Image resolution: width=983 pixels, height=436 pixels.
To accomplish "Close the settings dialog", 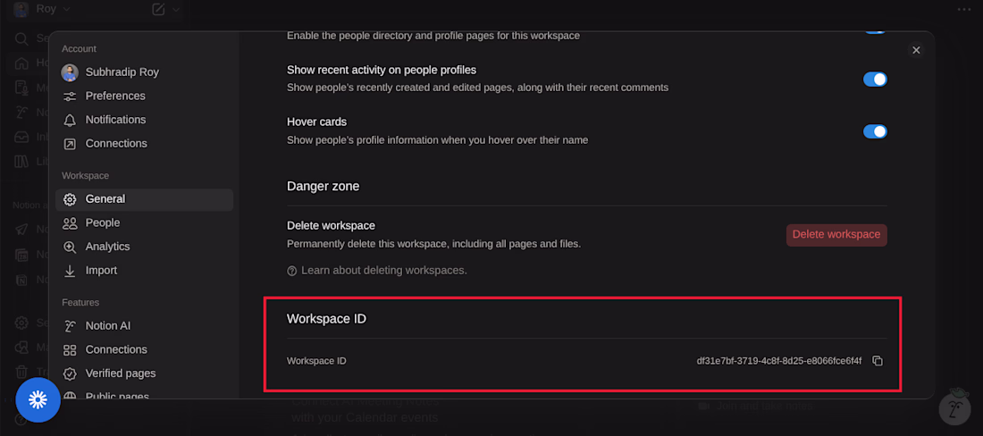I will 916,51.
